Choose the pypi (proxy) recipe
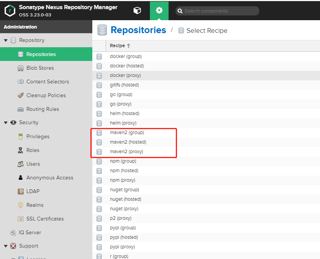Image resolution: width=320 pixels, height=259 pixels. (206, 247)
